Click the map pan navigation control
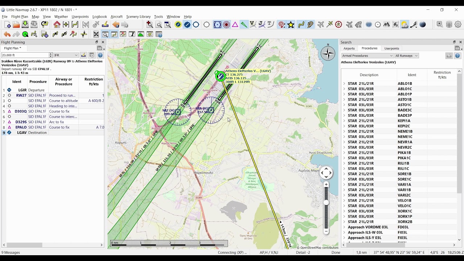The height and width of the screenshot is (261, 464). point(326,173)
